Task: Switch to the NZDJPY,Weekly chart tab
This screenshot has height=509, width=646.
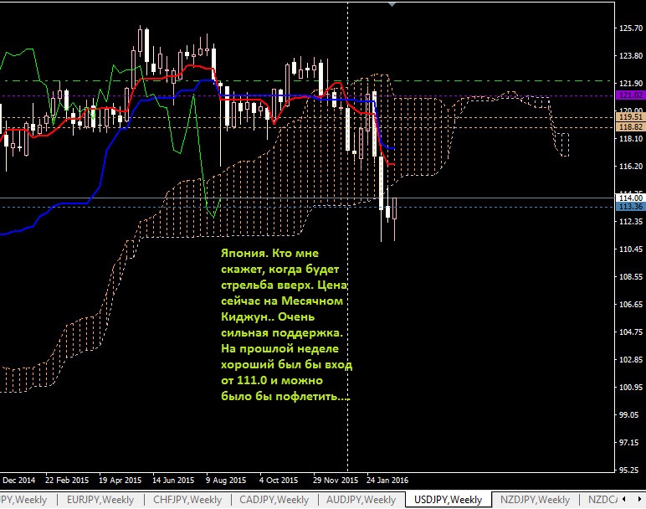Action: [535, 500]
